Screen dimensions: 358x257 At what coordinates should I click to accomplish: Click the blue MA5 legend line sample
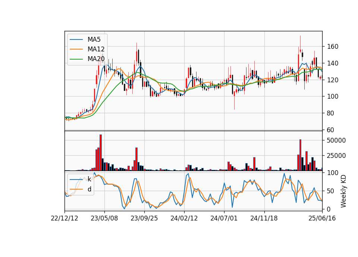click(76, 40)
